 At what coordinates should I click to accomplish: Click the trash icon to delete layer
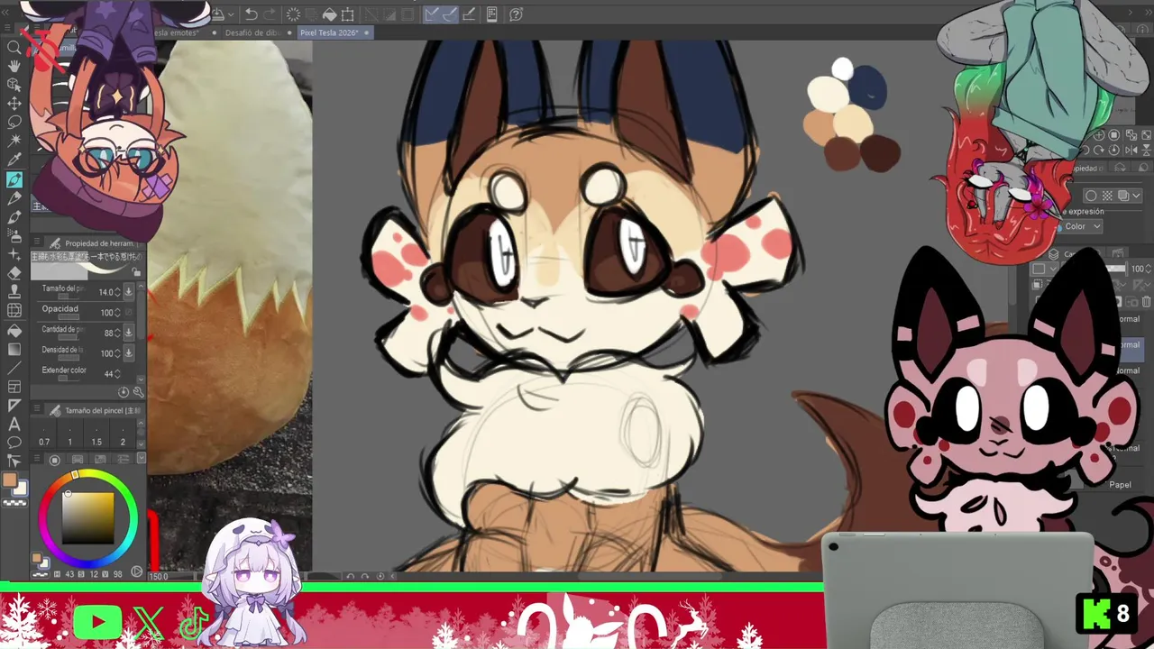tap(1147, 302)
